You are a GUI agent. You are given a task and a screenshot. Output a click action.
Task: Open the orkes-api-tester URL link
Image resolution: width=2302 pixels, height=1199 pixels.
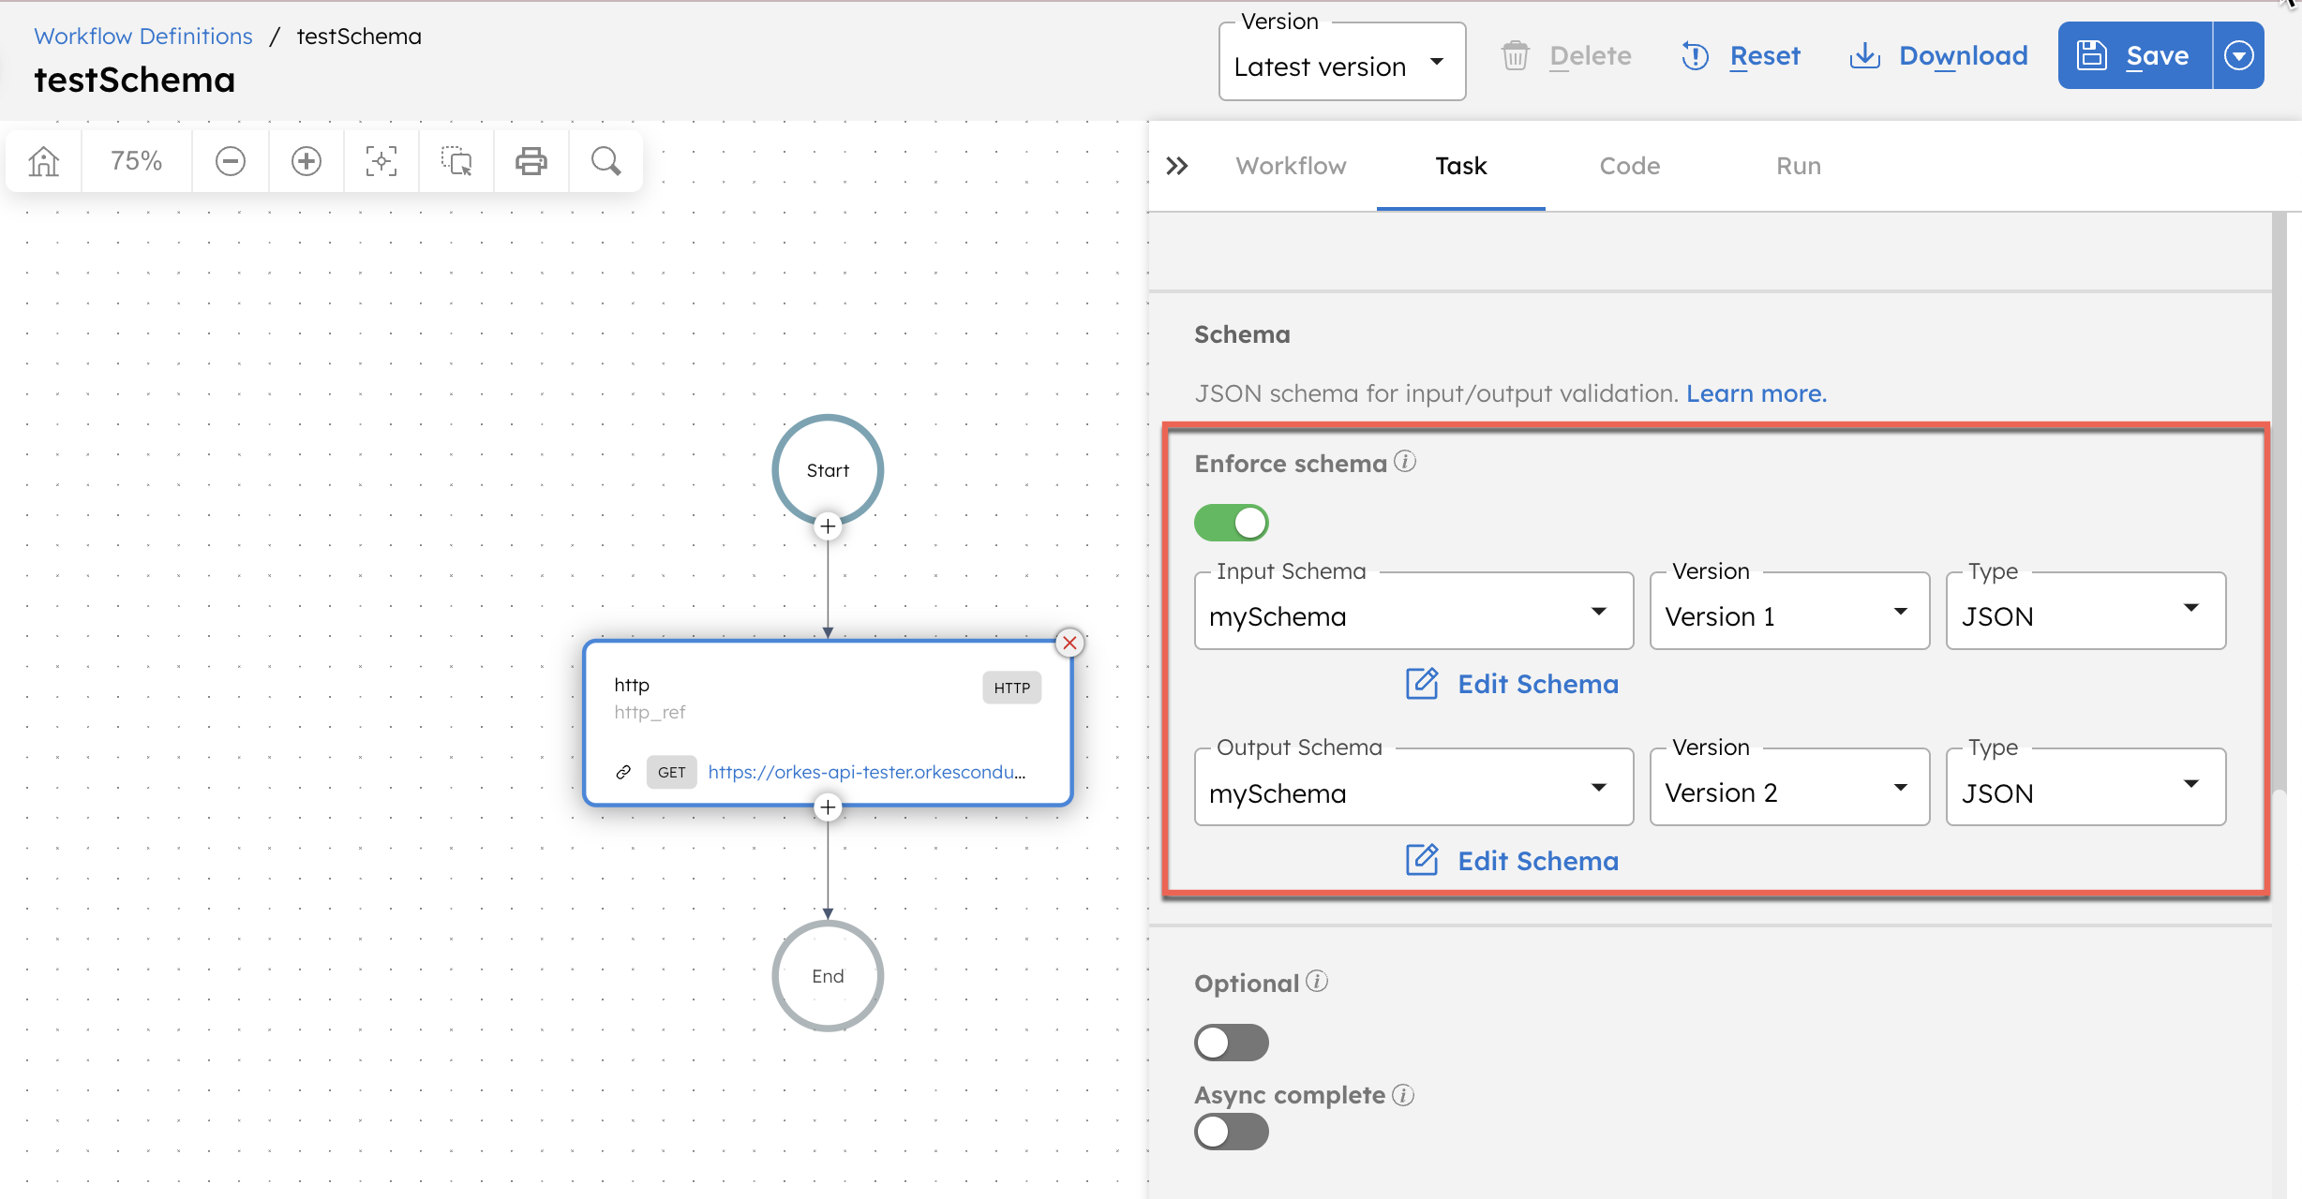click(x=867, y=772)
